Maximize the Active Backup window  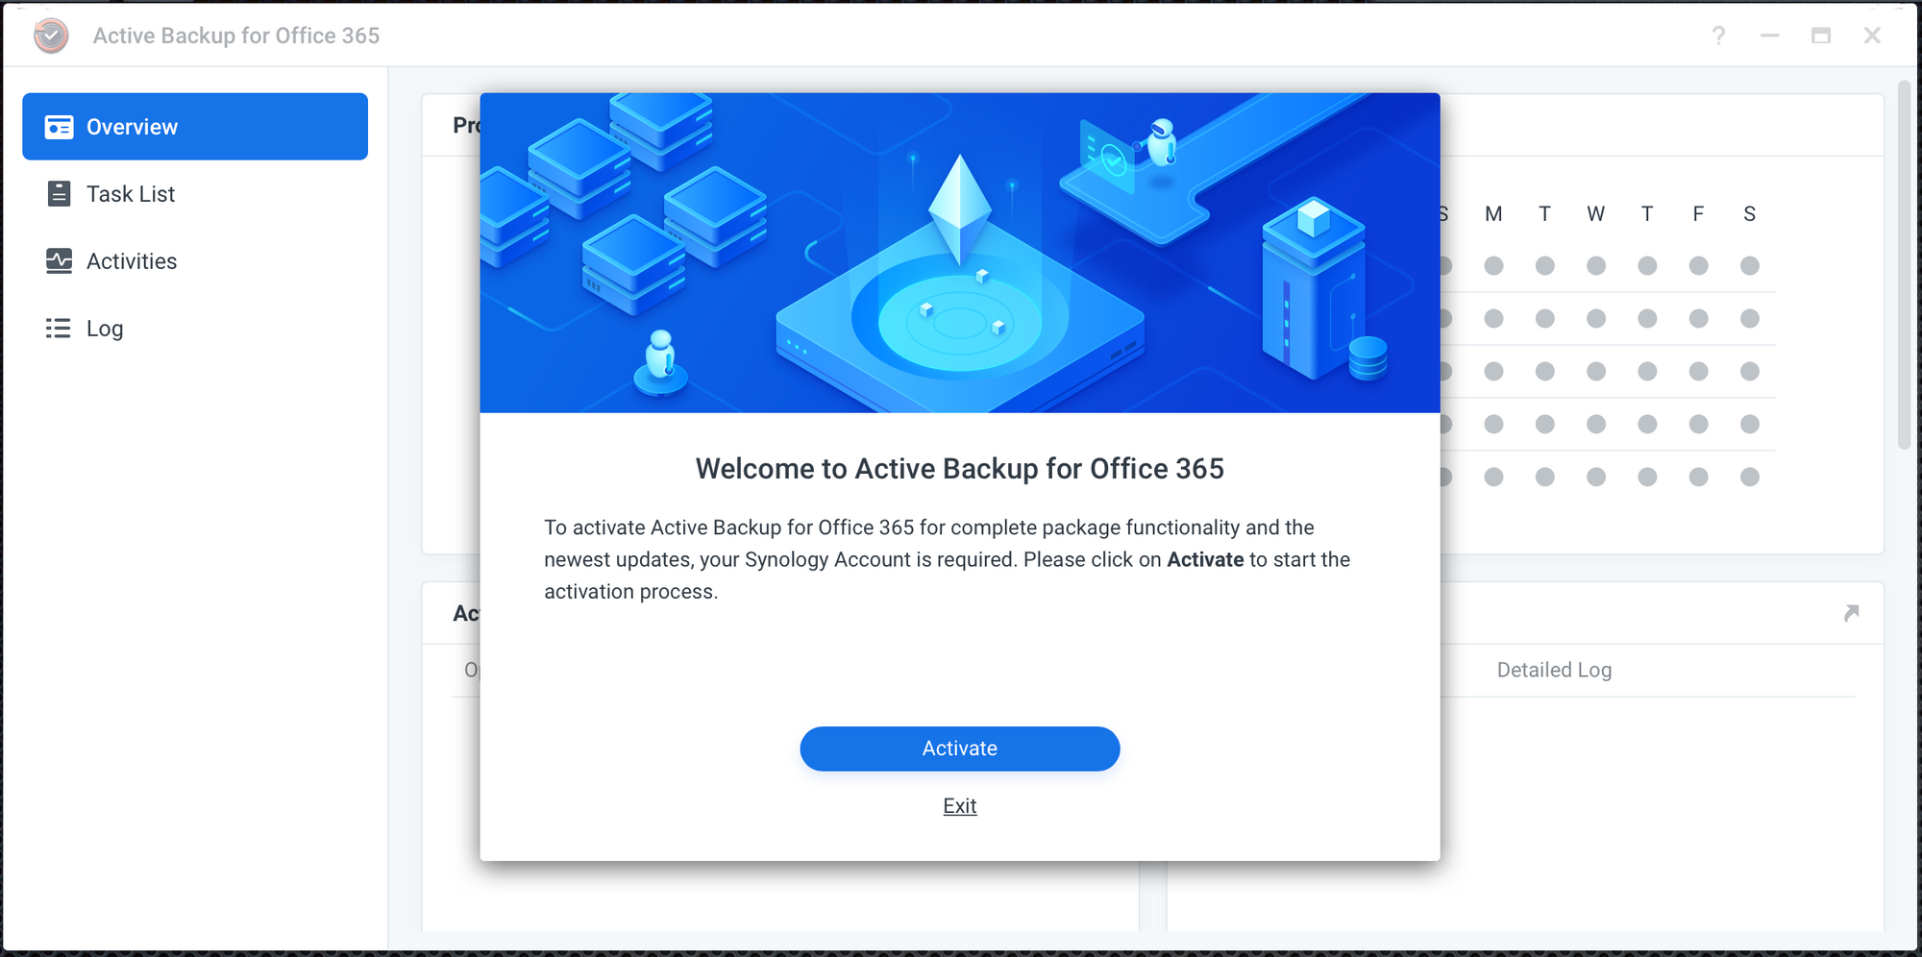(x=1821, y=36)
